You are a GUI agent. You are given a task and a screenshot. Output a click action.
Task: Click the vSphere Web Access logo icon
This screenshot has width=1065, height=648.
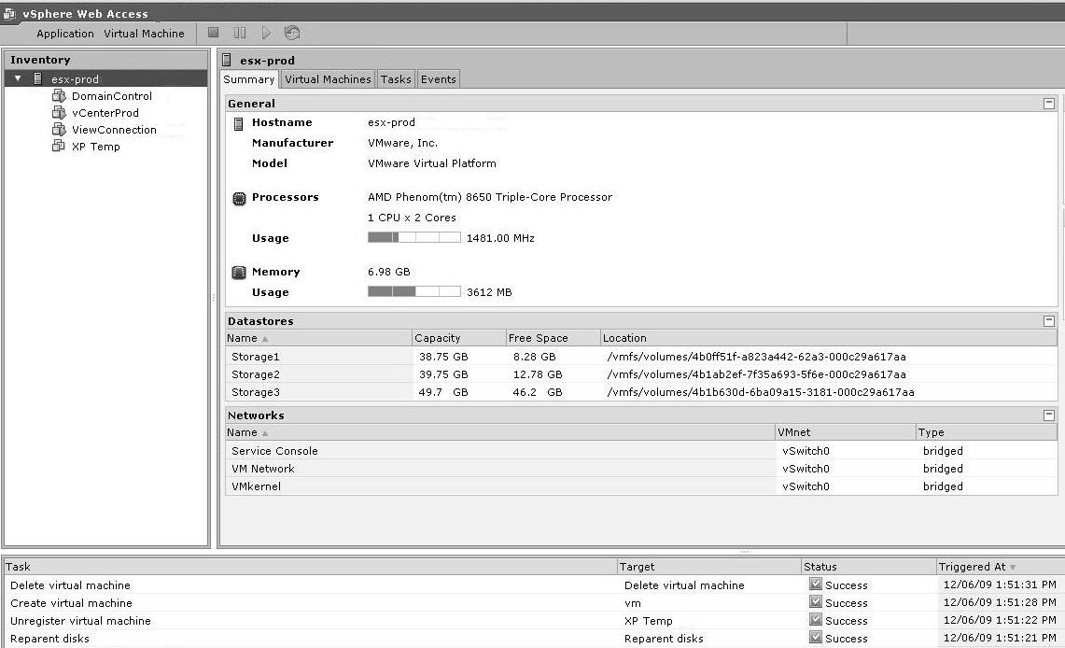click(x=9, y=14)
